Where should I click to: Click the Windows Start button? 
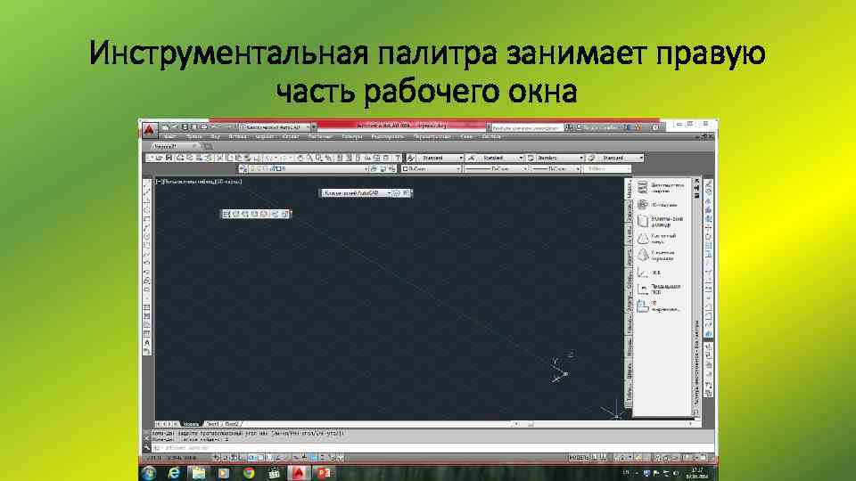pos(149,473)
